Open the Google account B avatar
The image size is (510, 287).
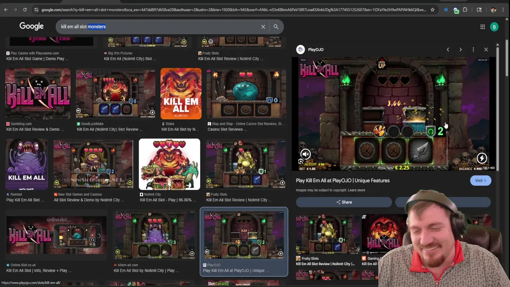(494, 27)
